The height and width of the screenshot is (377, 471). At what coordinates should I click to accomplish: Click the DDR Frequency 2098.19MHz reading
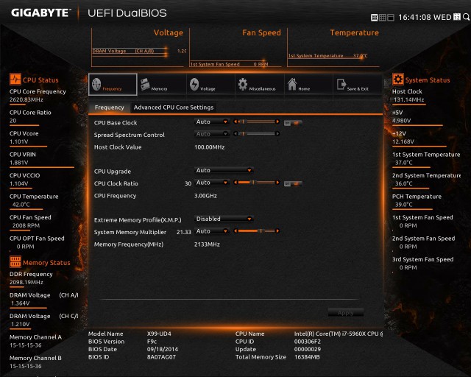[x=26, y=282]
